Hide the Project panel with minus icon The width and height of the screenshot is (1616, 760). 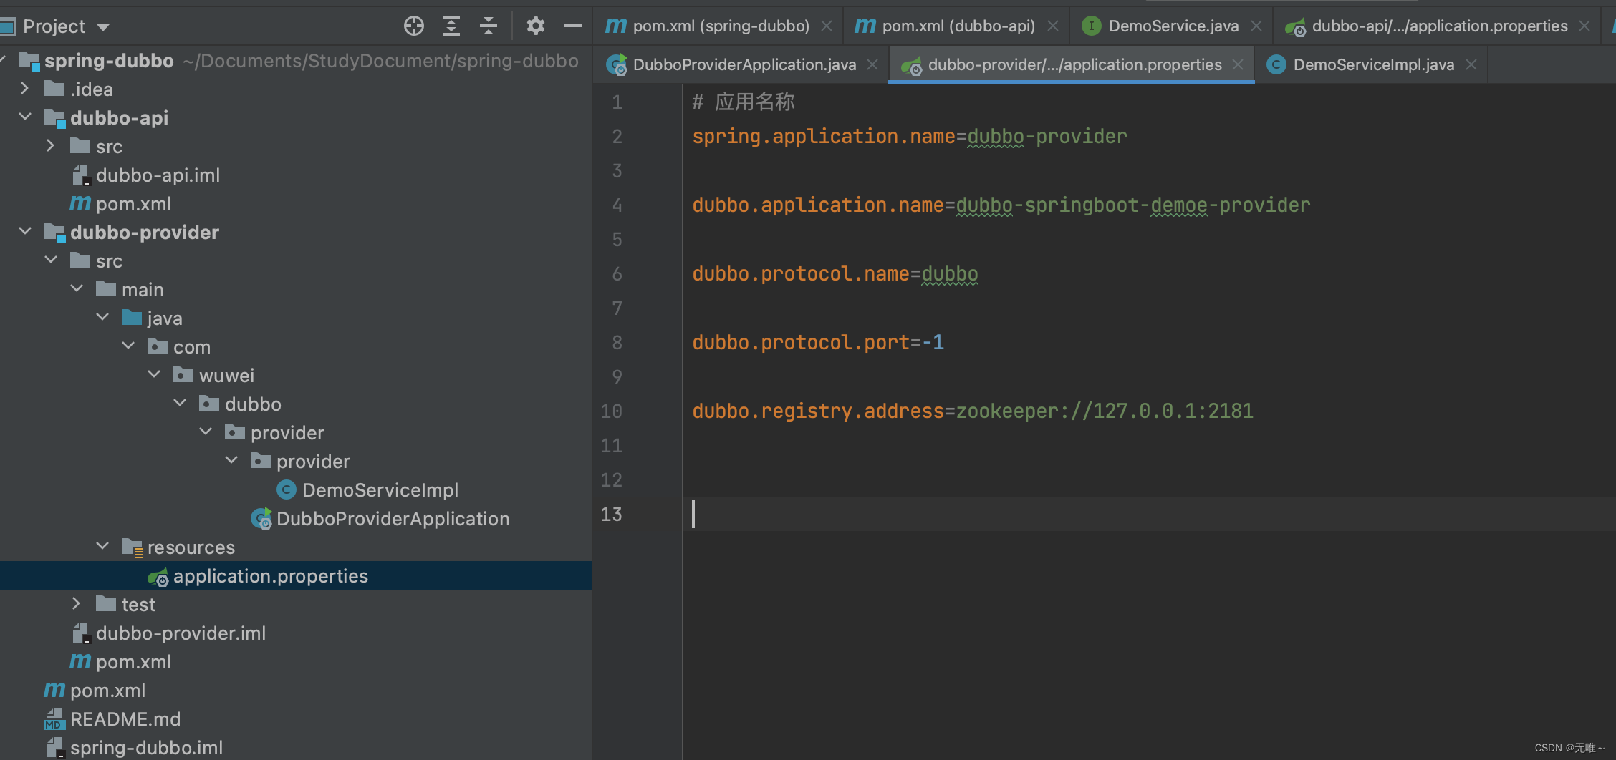pyautogui.click(x=573, y=26)
